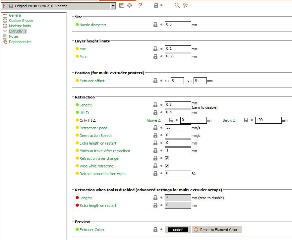Image resolution: width=292 pixels, height=240 pixels.
Task: Click the lock icon for Retraction Speed
Action: pos(155,128)
